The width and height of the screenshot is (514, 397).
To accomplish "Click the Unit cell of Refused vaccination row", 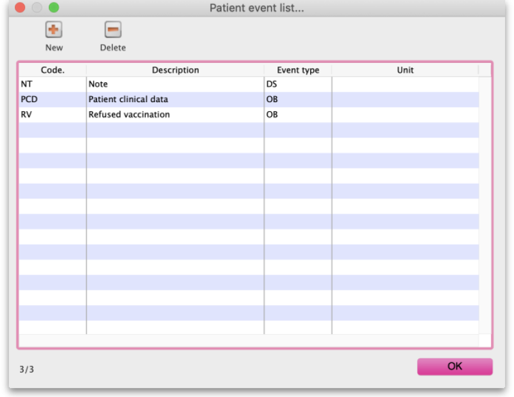I will point(405,115).
